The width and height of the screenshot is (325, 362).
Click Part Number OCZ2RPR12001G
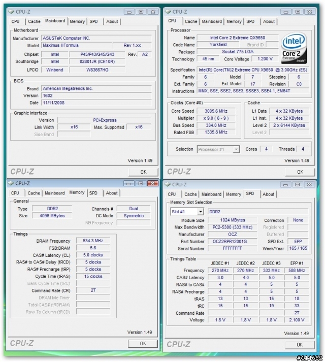click(233, 242)
